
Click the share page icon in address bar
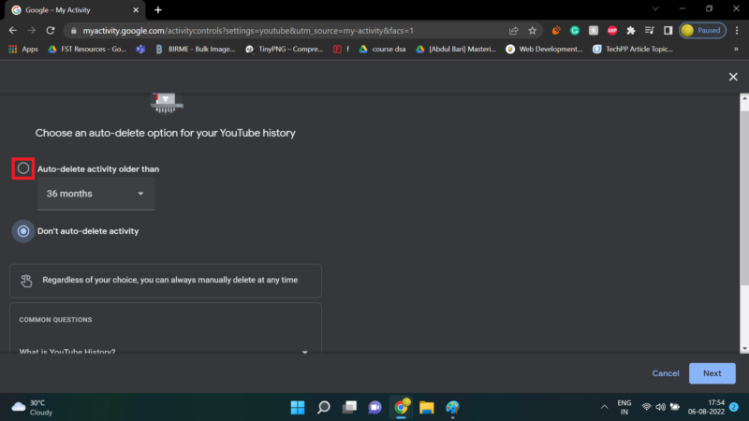click(x=513, y=31)
